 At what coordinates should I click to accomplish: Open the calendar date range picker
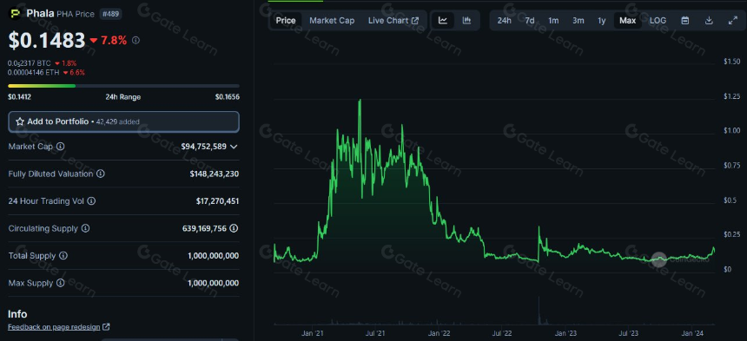click(x=685, y=21)
